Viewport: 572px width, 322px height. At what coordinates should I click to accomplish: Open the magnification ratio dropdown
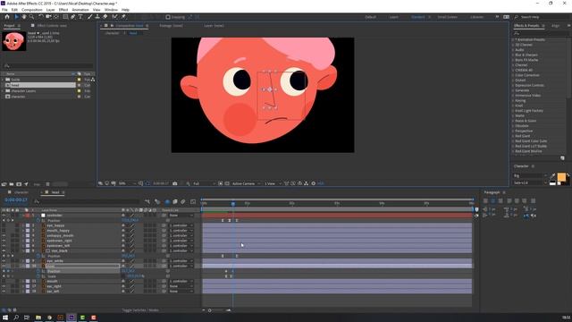[x=127, y=183]
